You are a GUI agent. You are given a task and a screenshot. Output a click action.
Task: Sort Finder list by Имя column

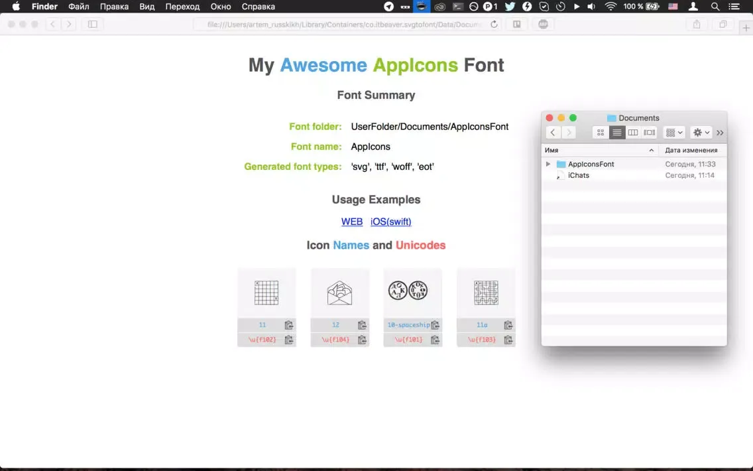tap(600, 150)
